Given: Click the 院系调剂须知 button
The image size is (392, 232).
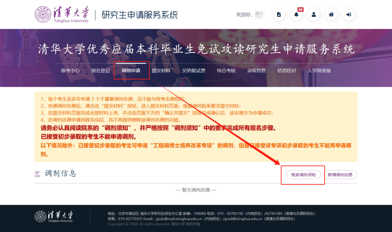Looking at the screenshot, I should (x=303, y=175).
